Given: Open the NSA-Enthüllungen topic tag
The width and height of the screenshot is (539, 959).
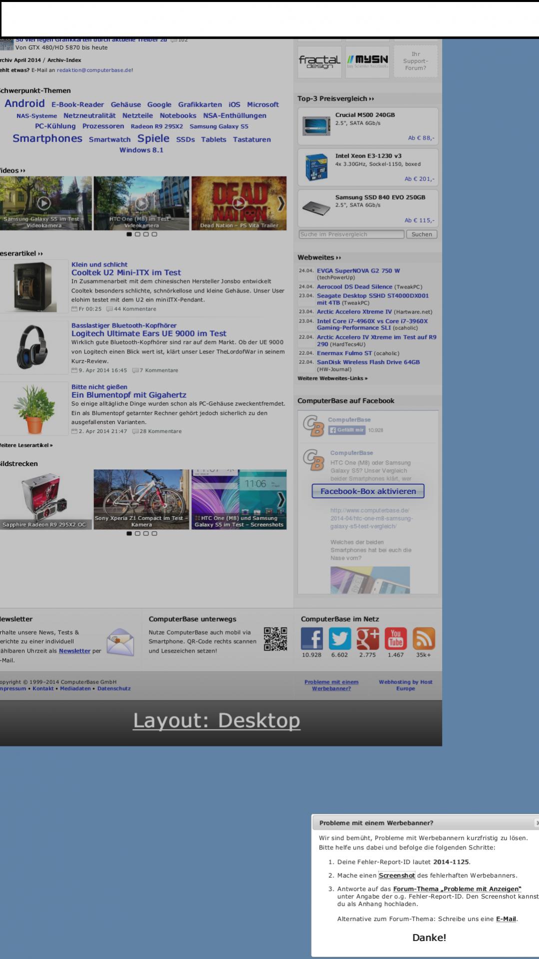Looking at the screenshot, I should pos(235,115).
